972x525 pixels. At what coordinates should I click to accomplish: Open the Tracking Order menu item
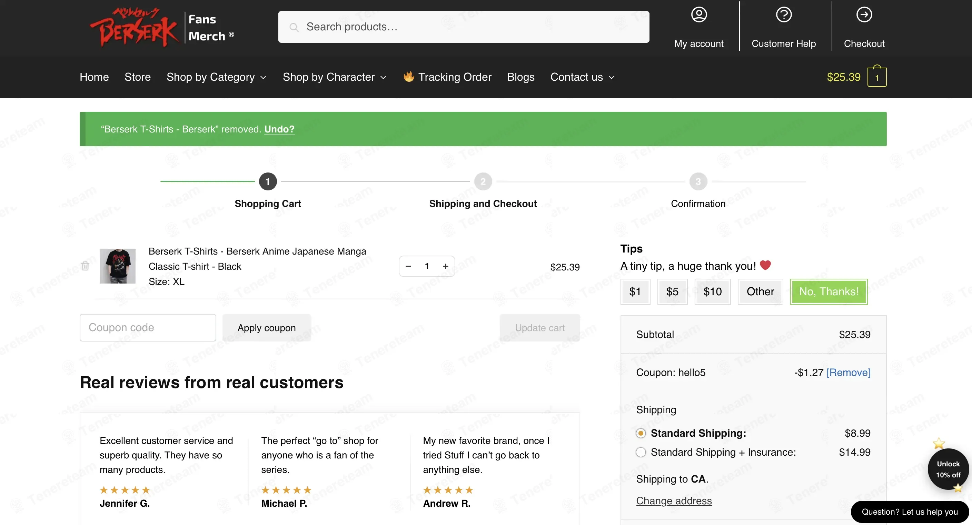[x=447, y=77]
